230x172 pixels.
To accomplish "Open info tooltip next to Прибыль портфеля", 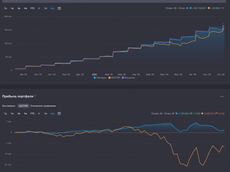I will click(35, 96).
